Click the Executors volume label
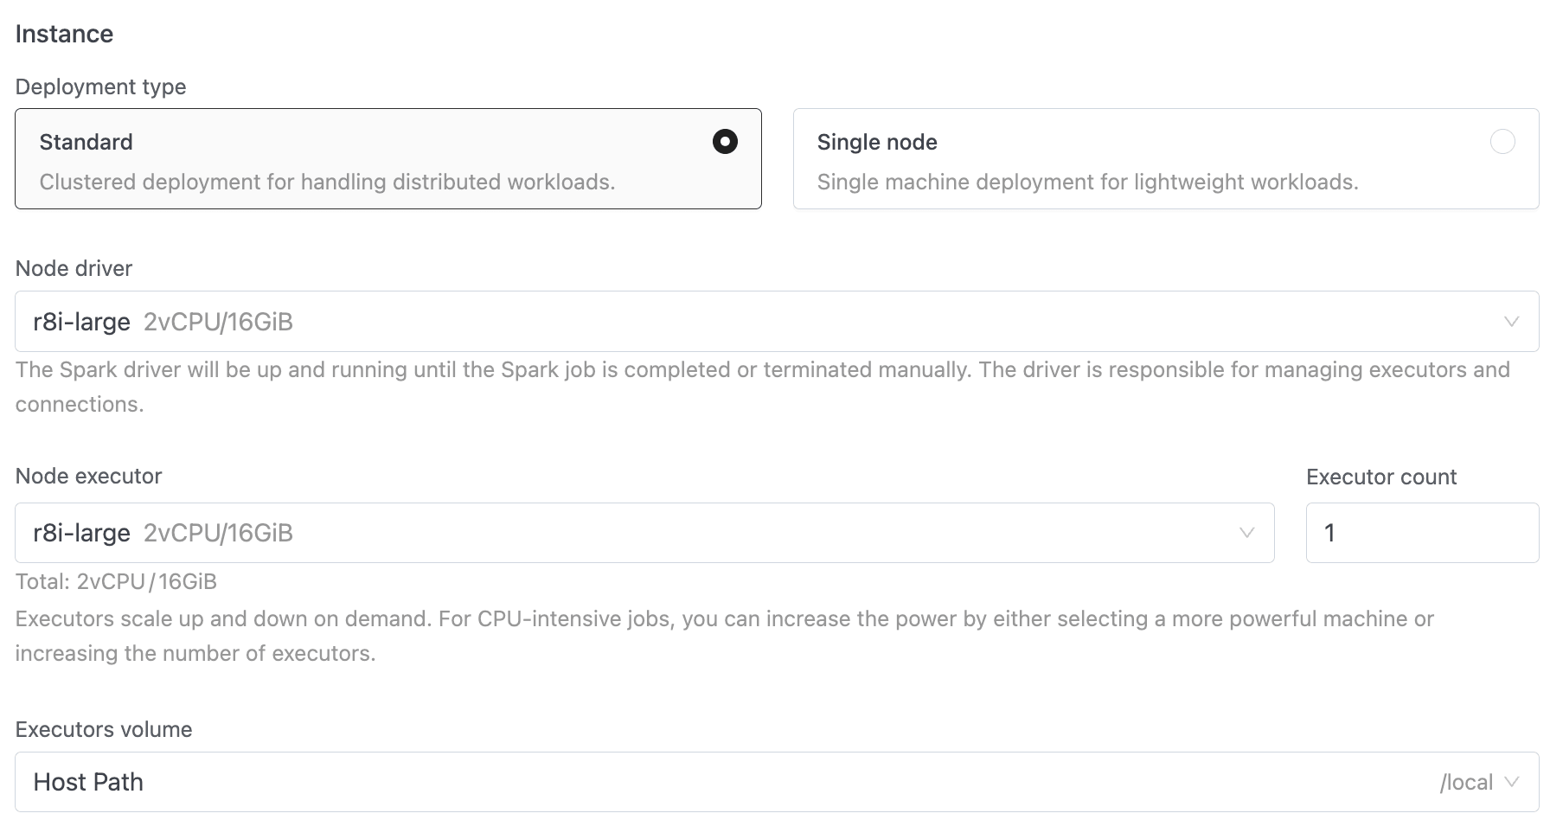The height and width of the screenshot is (839, 1550). [104, 729]
